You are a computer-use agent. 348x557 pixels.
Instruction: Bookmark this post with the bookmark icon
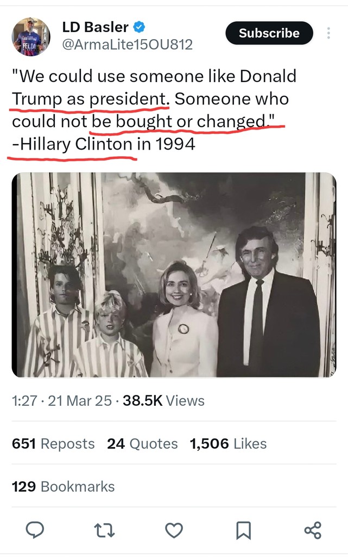click(x=244, y=530)
